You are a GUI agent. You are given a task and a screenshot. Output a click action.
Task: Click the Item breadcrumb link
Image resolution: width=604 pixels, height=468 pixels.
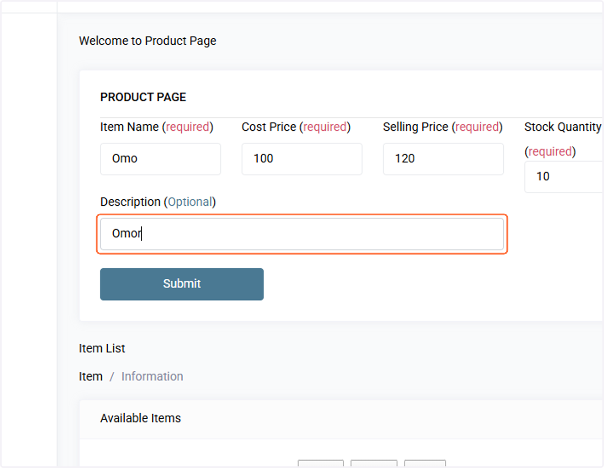coord(91,376)
